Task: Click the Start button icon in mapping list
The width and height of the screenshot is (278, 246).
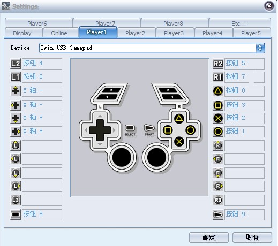Action: pyautogui.click(x=218, y=214)
